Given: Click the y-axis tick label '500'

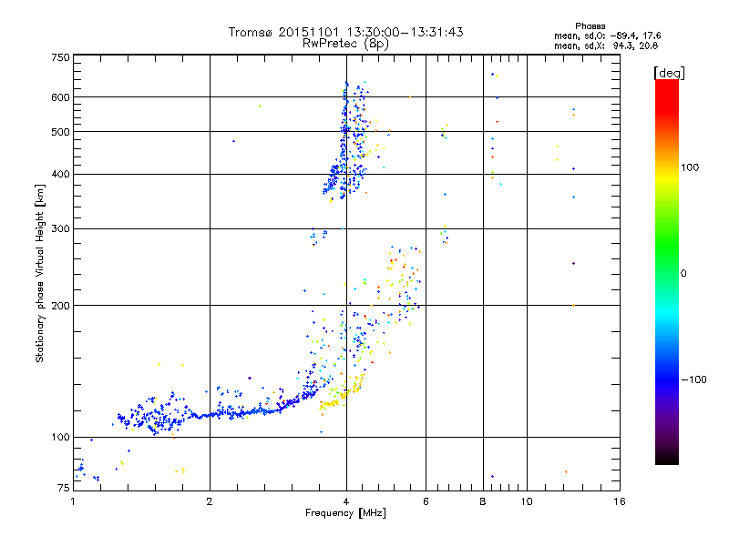Looking at the screenshot, I should pyautogui.click(x=60, y=132).
